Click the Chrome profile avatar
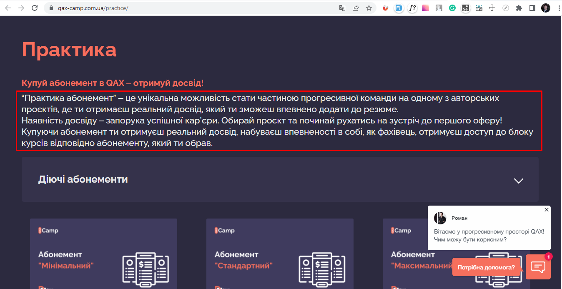 point(546,8)
